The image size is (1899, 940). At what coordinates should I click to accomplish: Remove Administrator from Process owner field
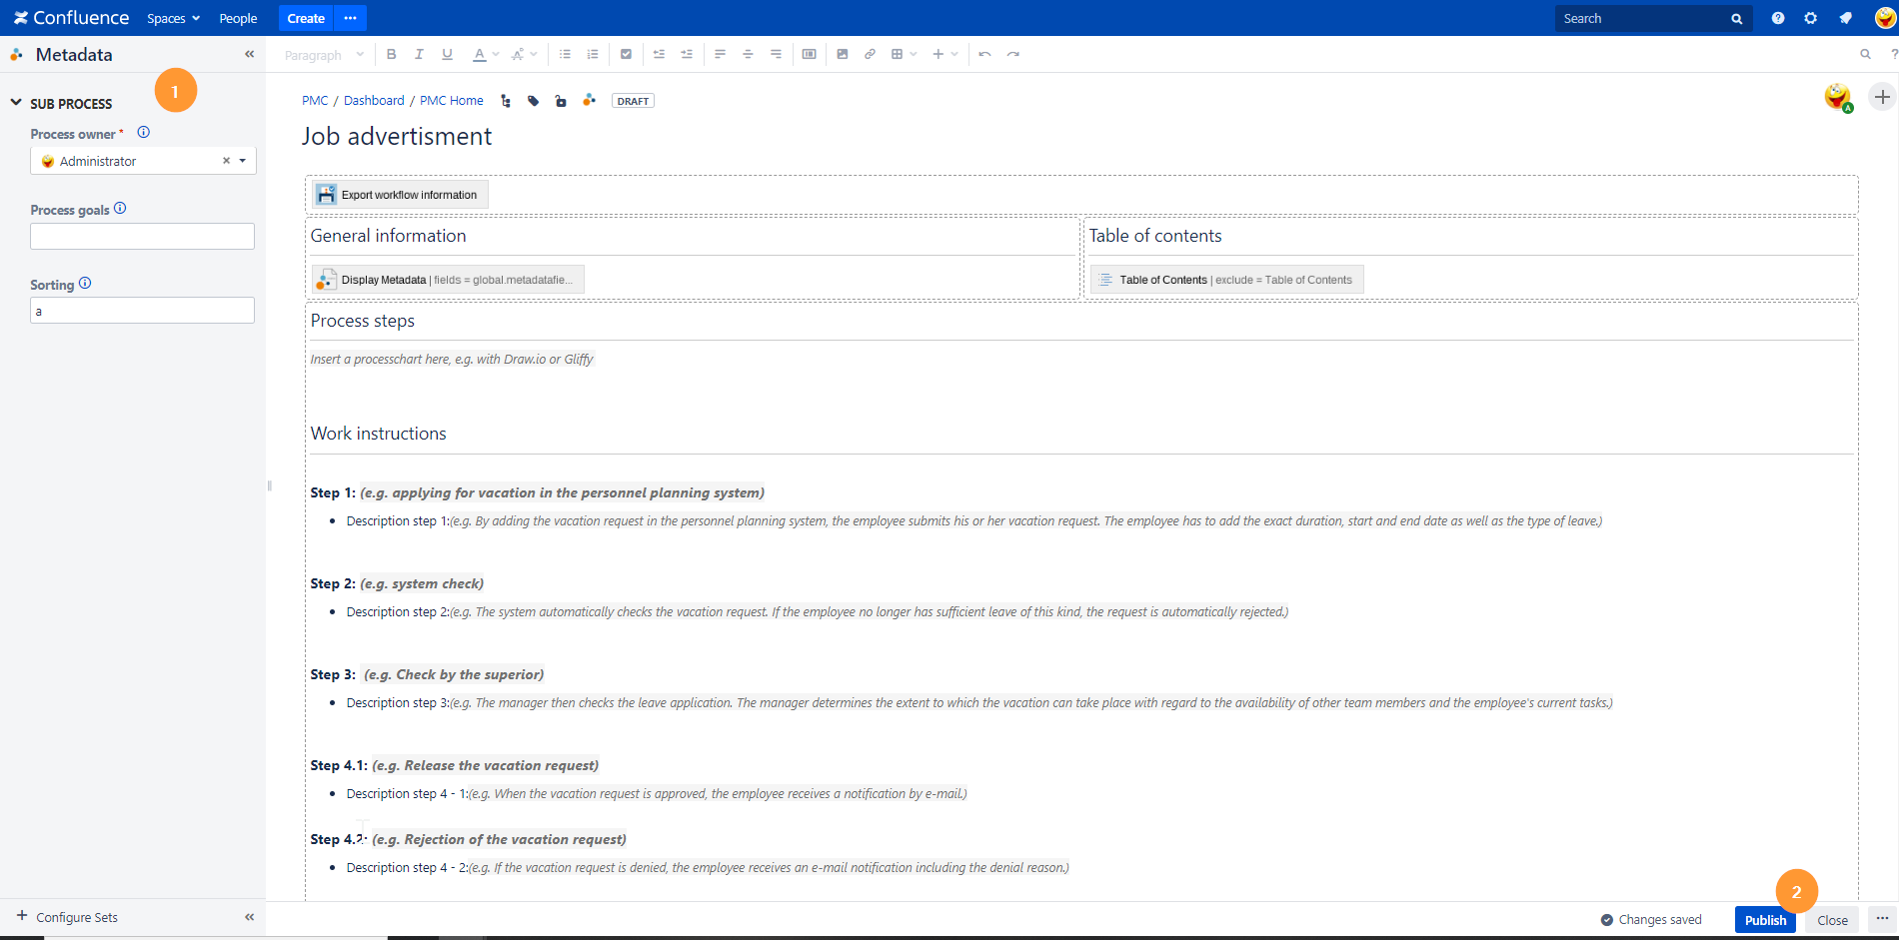click(x=227, y=160)
